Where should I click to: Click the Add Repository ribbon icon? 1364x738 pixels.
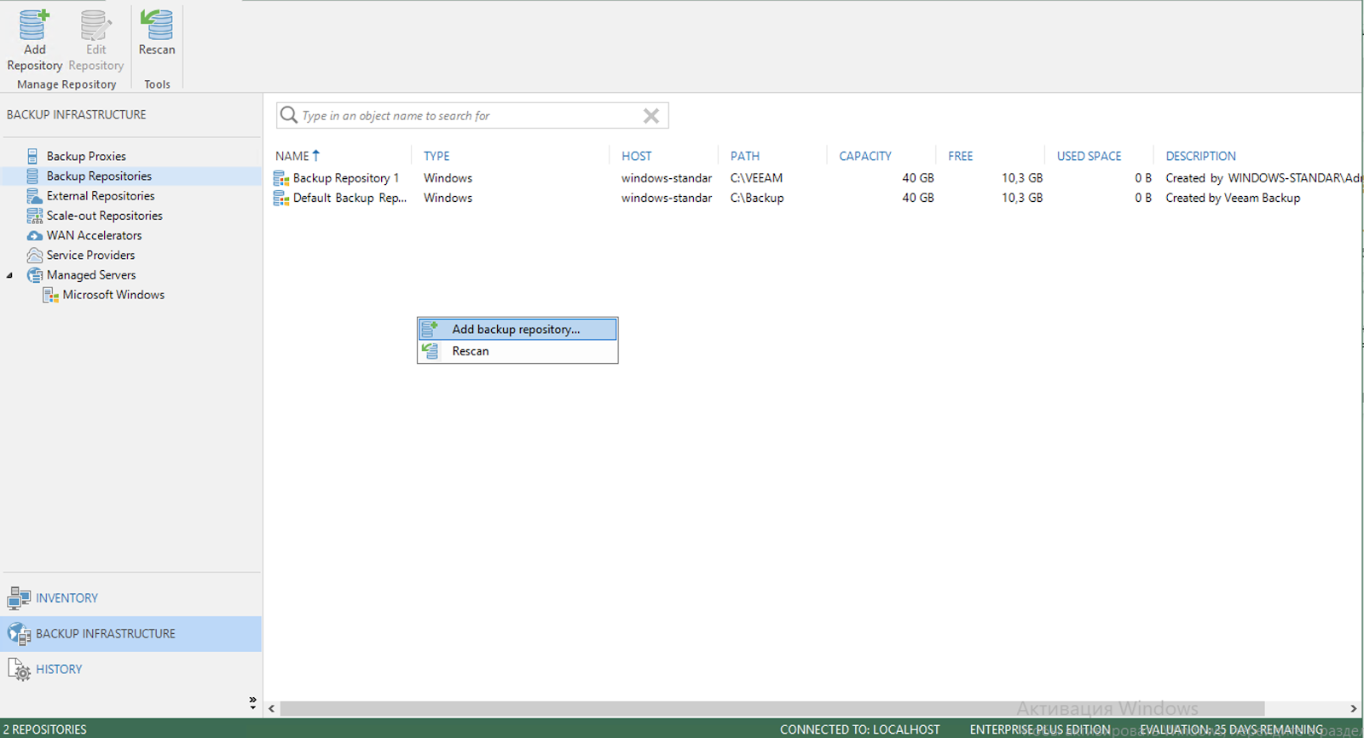pyautogui.click(x=34, y=26)
